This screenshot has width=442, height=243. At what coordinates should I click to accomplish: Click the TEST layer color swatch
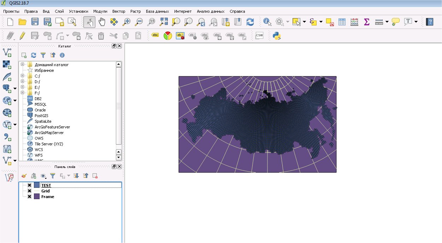point(37,185)
